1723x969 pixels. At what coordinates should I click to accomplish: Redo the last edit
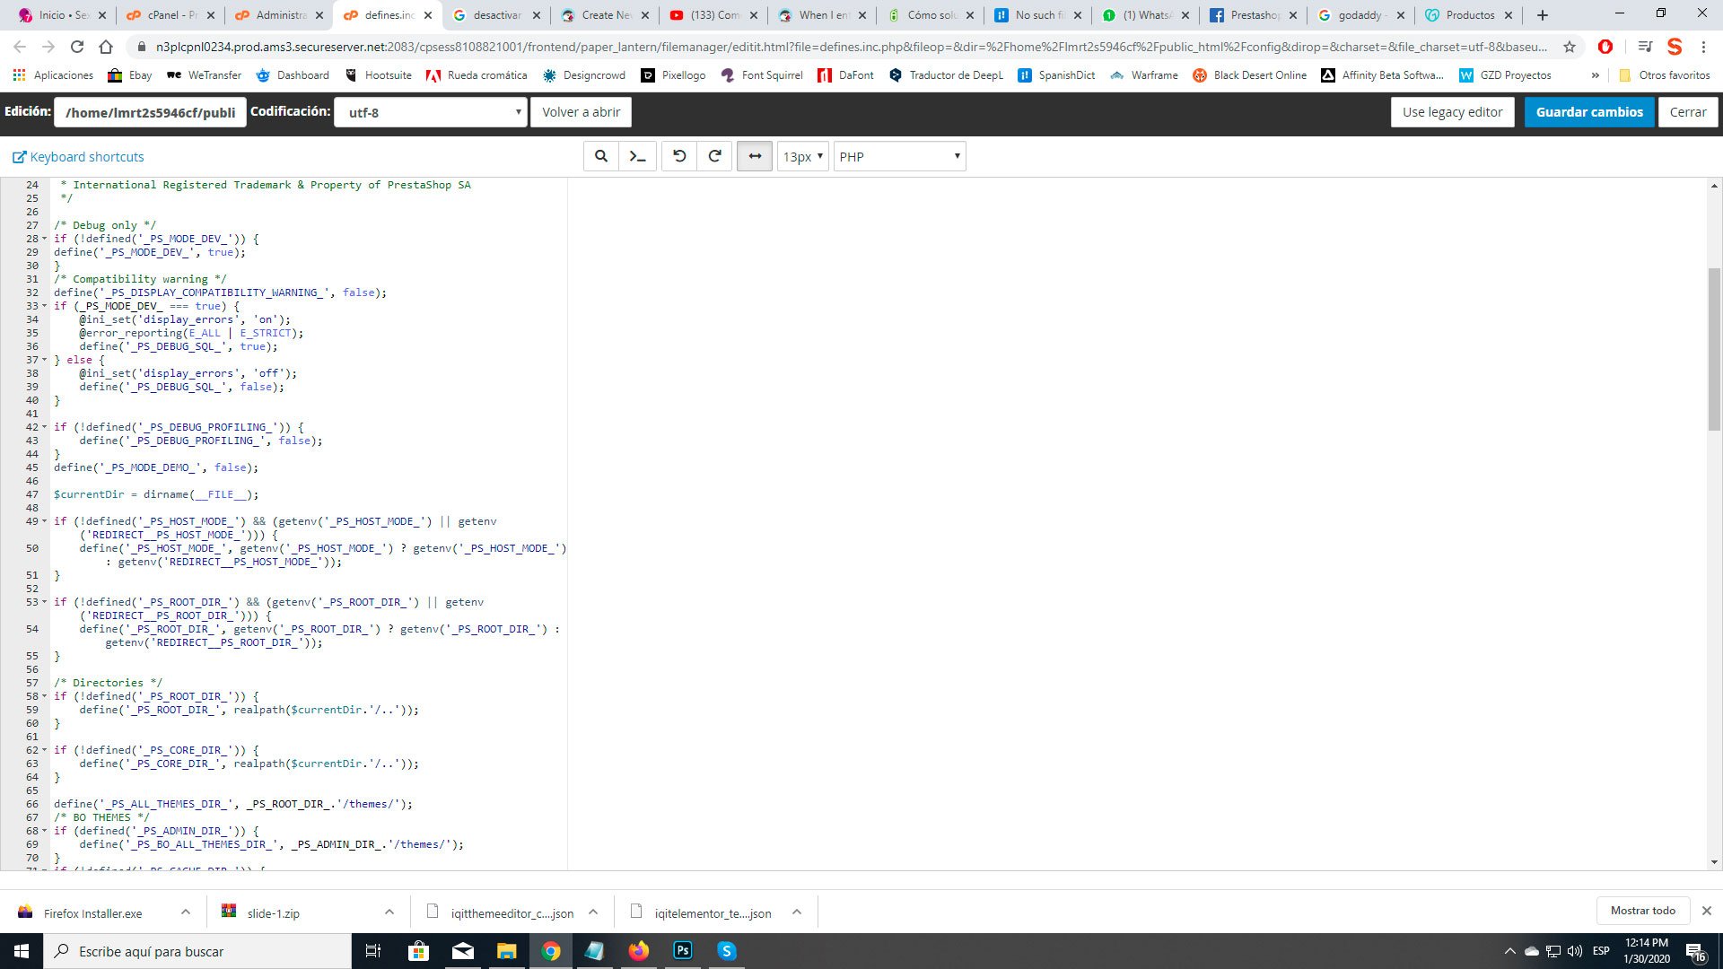(x=715, y=156)
